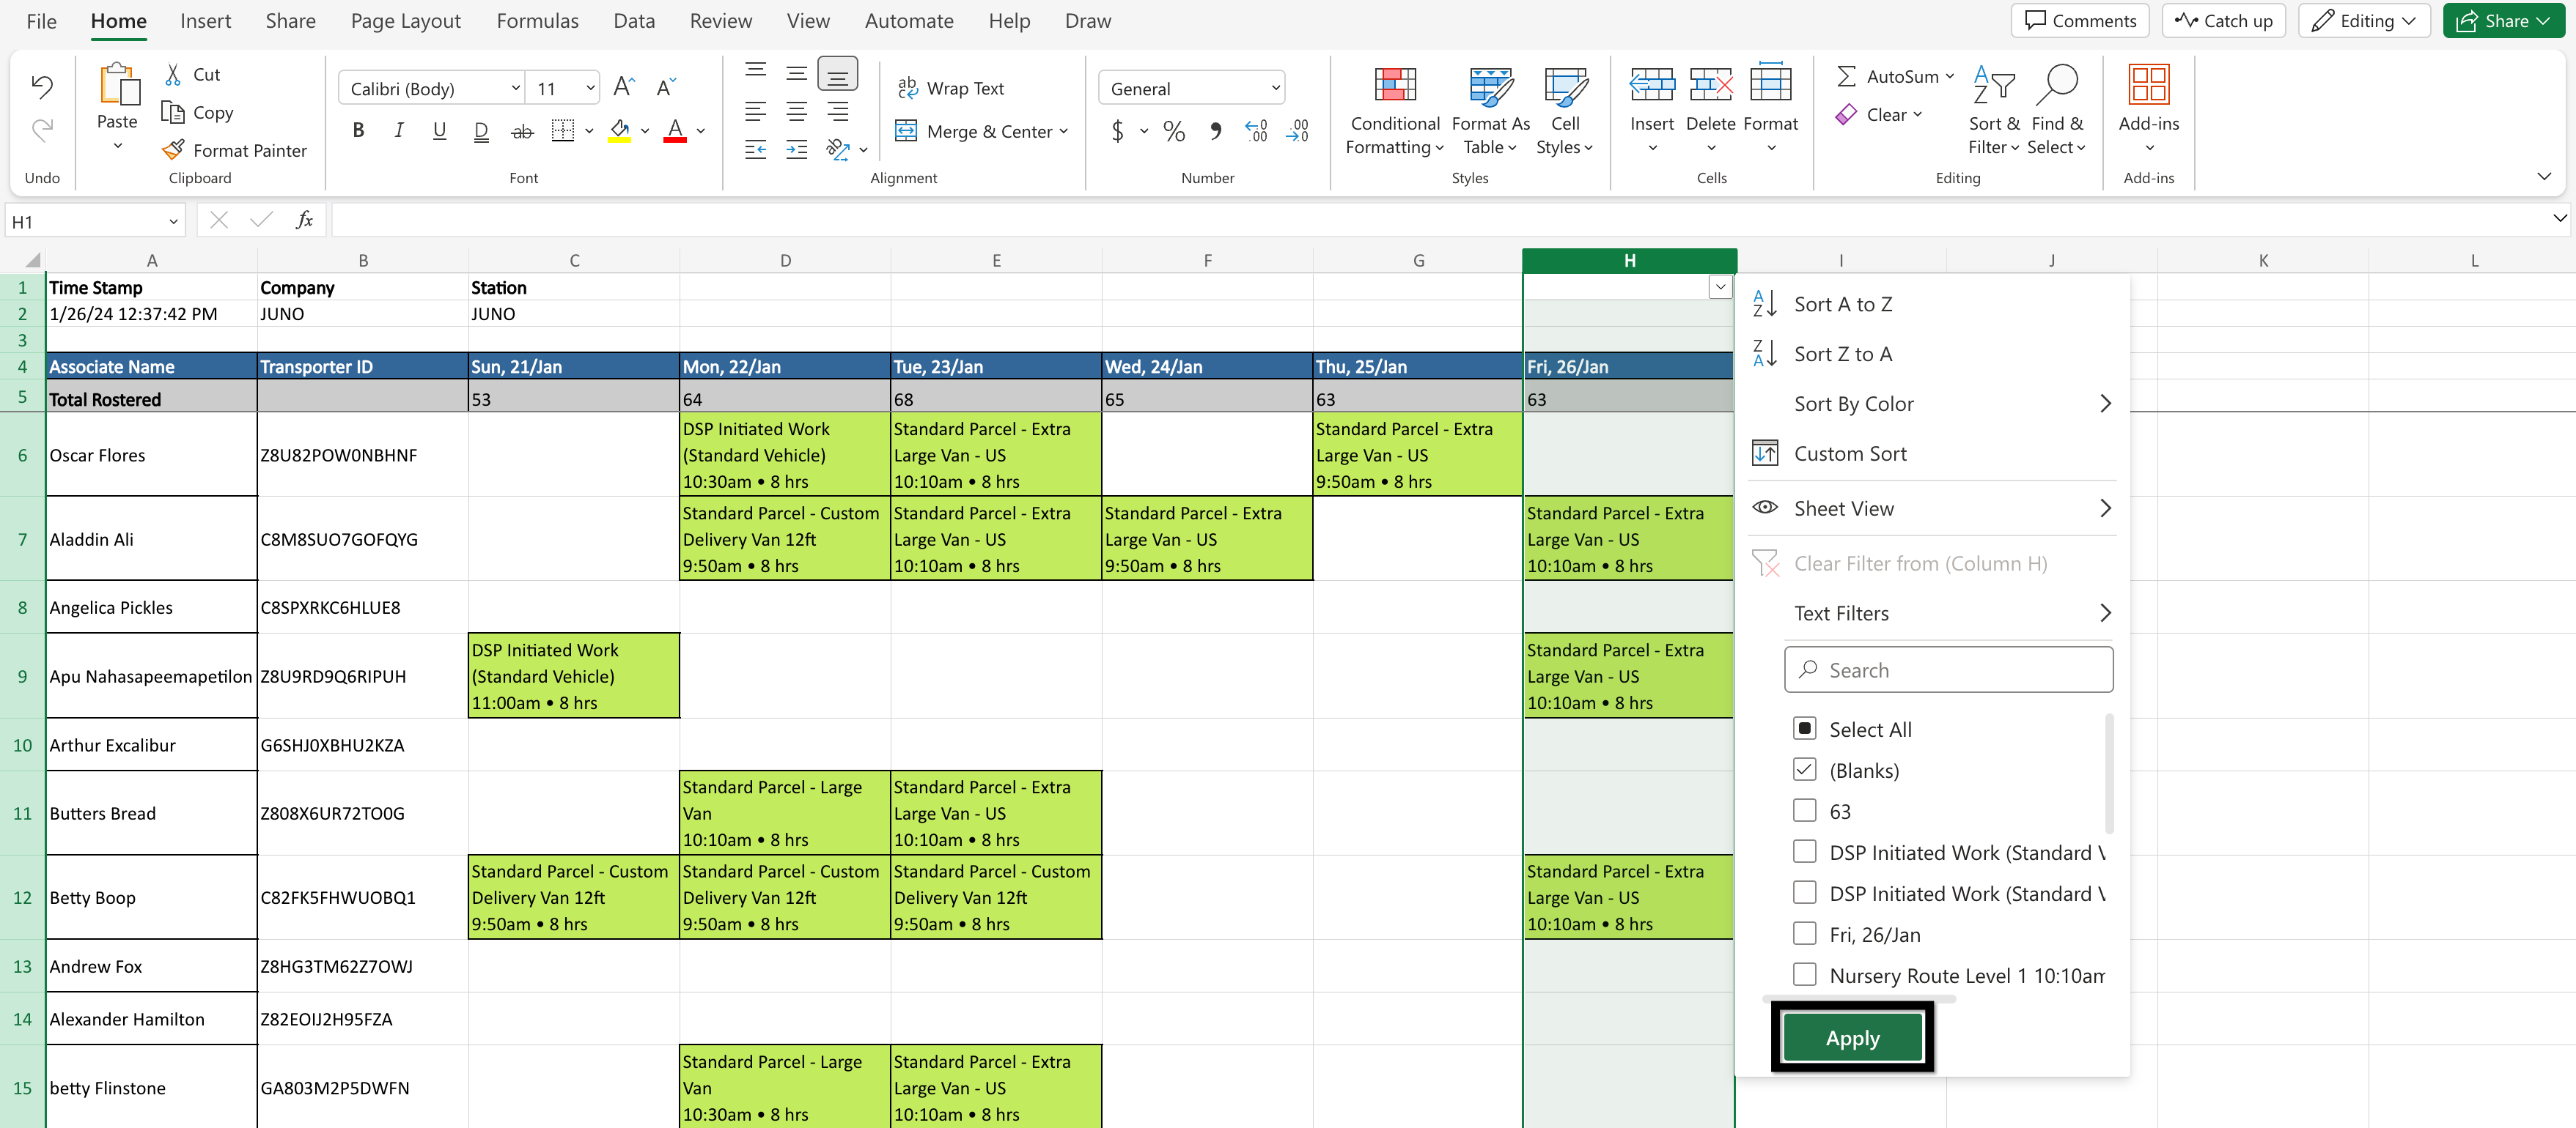The height and width of the screenshot is (1128, 2576).
Task: Expand the General number format dropdown
Action: (1275, 88)
